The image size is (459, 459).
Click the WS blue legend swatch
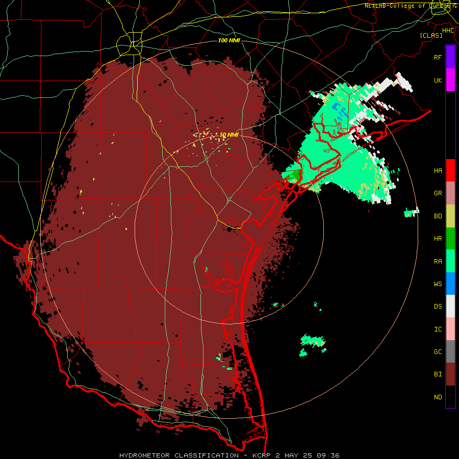pyautogui.click(x=450, y=284)
